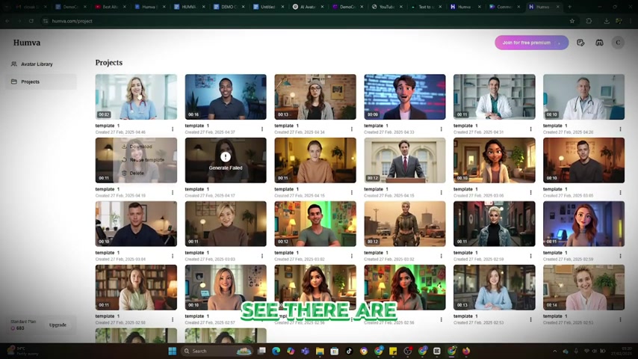Screen dimensions: 638x359
Task: Open options for project created 04:31
Action: [530, 129]
